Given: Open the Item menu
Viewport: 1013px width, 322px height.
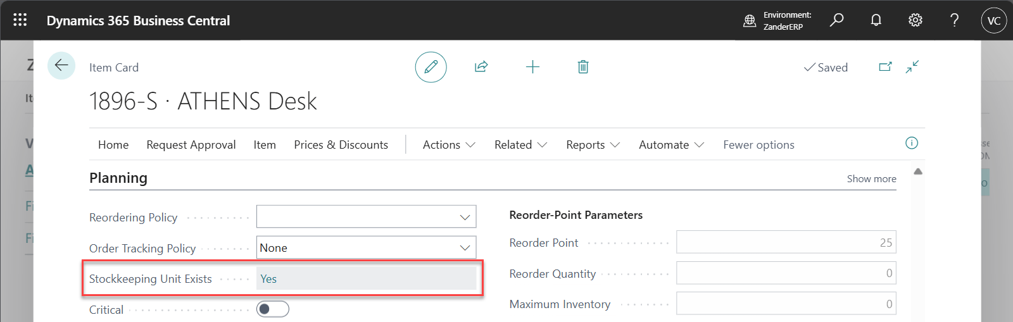Looking at the screenshot, I should pos(265,145).
